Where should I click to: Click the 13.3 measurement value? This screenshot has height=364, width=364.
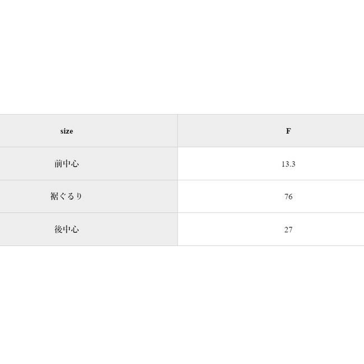[x=288, y=164]
